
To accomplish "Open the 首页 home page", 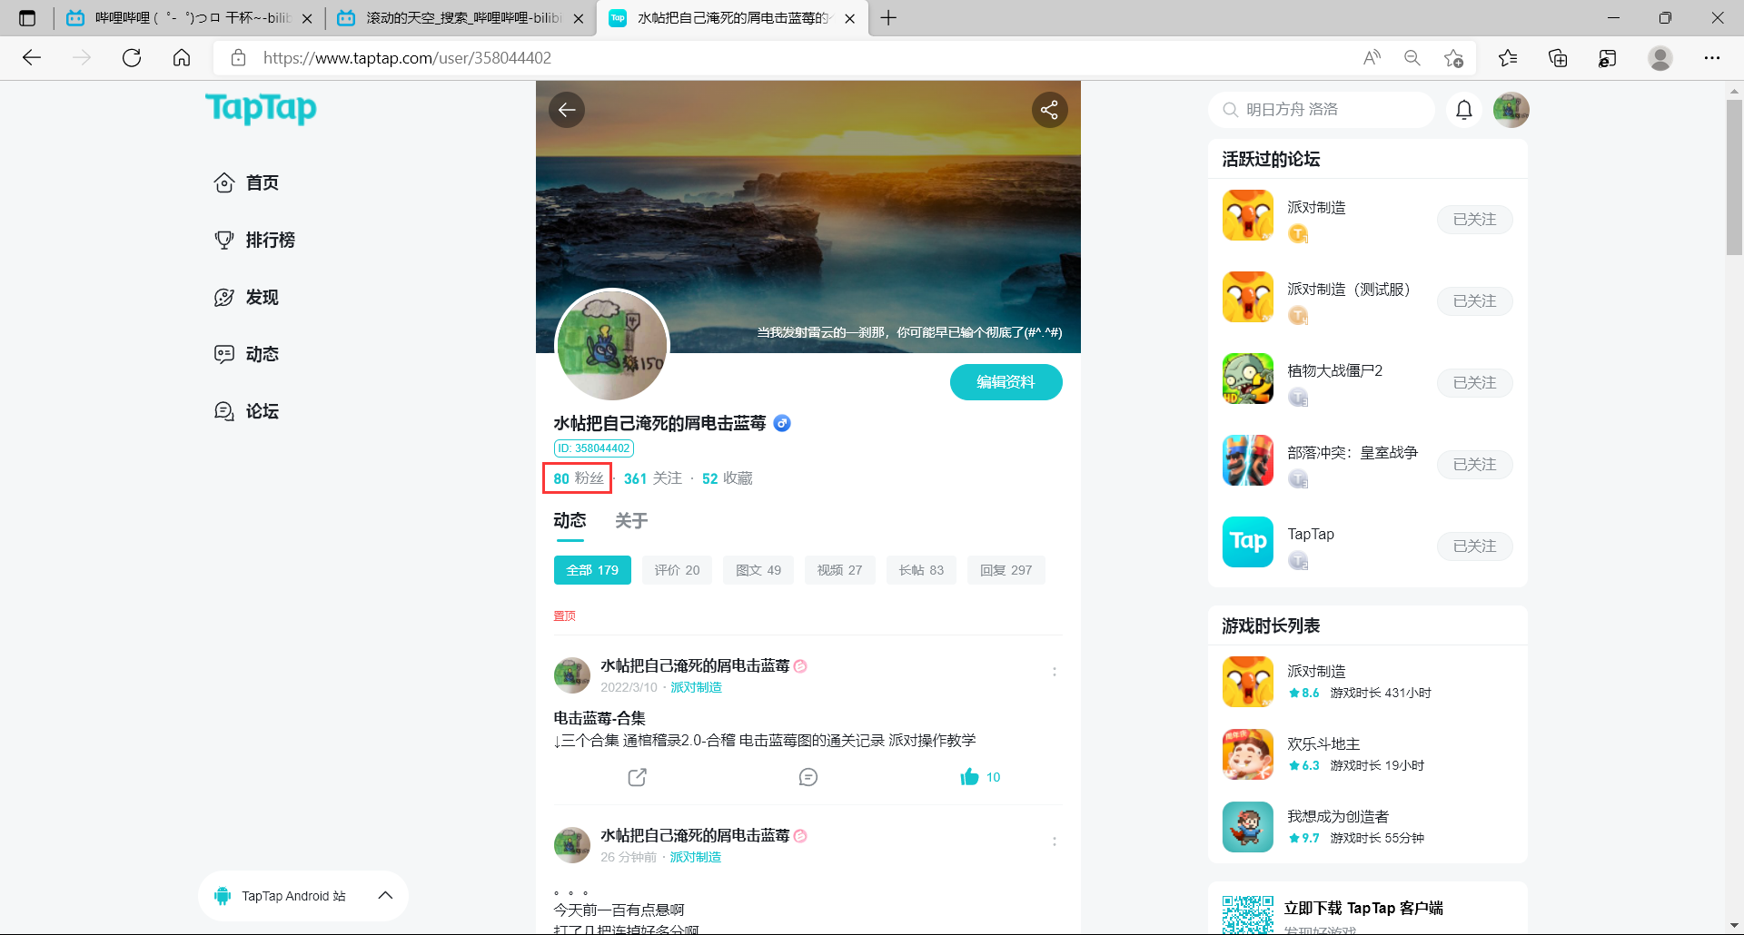I will pos(246,182).
